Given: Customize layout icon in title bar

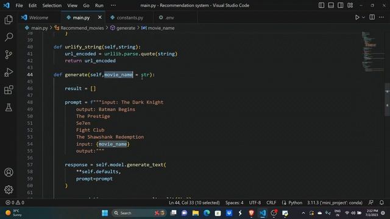Looking at the screenshot, I should [x=350, y=5].
